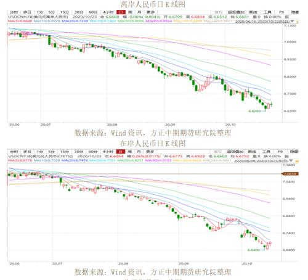Switch USDCNH offshore chart to 15分 period
Viewport: 308px width, 280px height.
point(65,12)
